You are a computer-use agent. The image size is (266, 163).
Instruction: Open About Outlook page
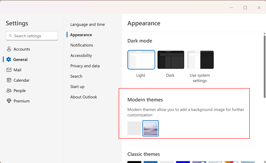pyautogui.click(x=84, y=97)
